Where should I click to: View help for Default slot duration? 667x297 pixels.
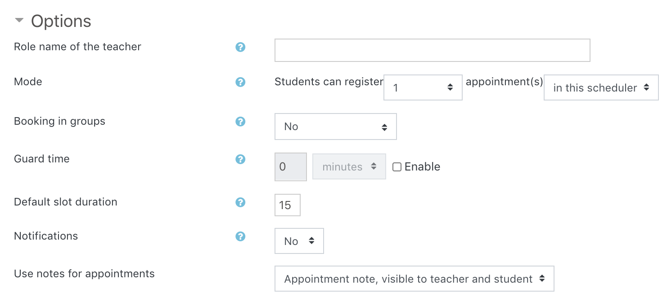[x=240, y=202]
